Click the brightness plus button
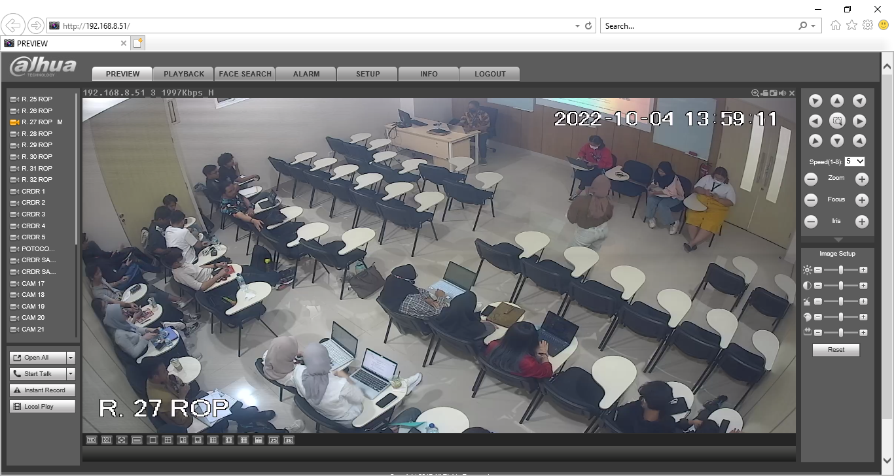The width and height of the screenshot is (894, 476). pyautogui.click(x=863, y=270)
